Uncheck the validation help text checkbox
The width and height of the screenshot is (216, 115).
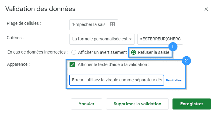click(x=72, y=65)
